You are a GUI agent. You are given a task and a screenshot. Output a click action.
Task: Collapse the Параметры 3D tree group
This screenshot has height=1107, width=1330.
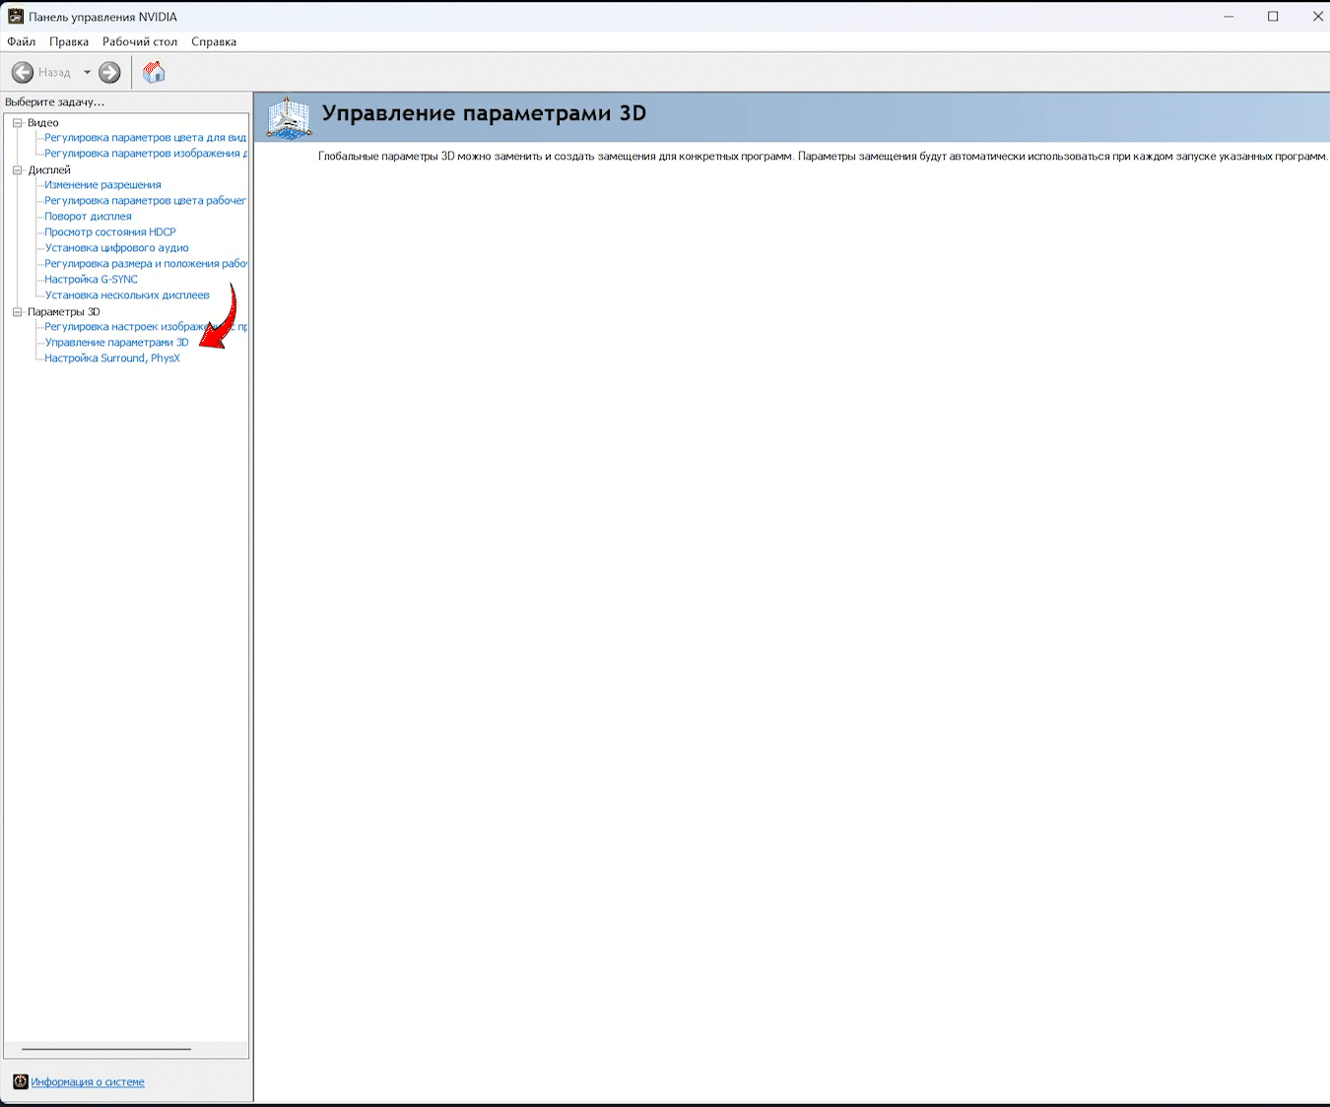pyautogui.click(x=17, y=311)
